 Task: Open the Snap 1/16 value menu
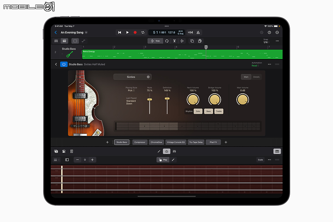pyautogui.click(x=266, y=42)
